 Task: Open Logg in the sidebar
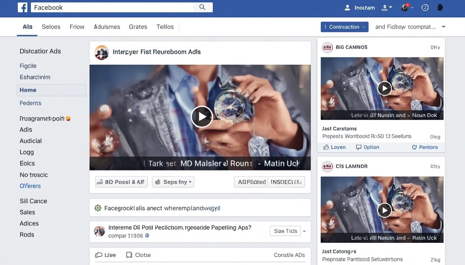point(27,152)
